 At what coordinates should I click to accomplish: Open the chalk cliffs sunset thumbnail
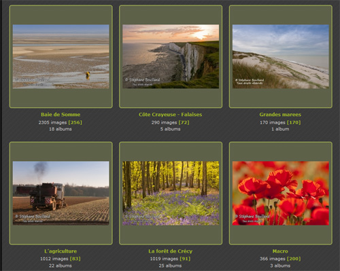[171, 56]
